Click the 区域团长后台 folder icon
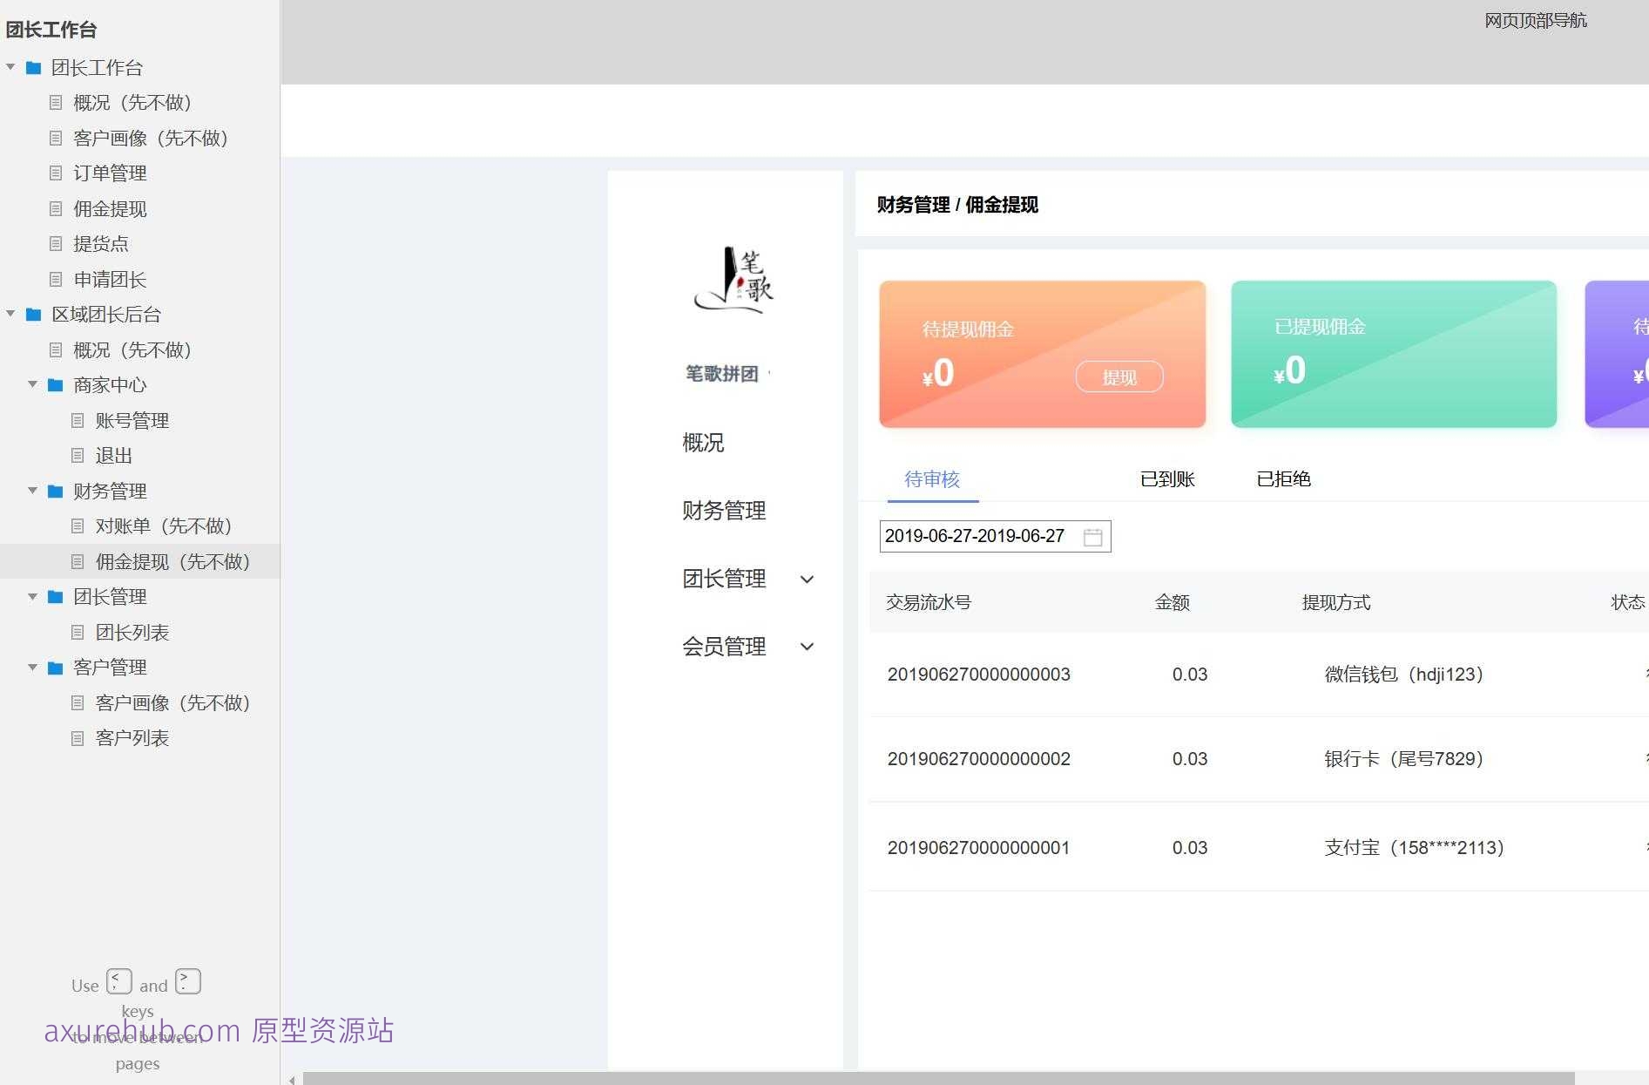Viewport: 1649px width, 1085px height. pyautogui.click(x=33, y=315)
